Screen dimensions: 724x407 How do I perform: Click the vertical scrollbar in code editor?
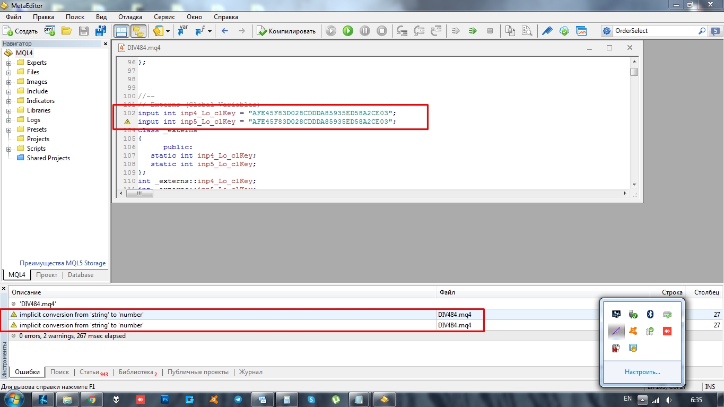[x=634, y=122]
